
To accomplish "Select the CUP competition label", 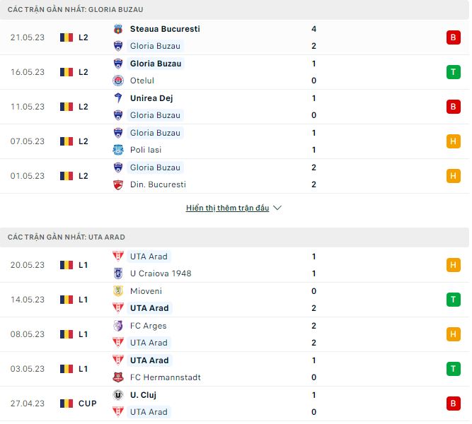I will [x=88, y=404].
